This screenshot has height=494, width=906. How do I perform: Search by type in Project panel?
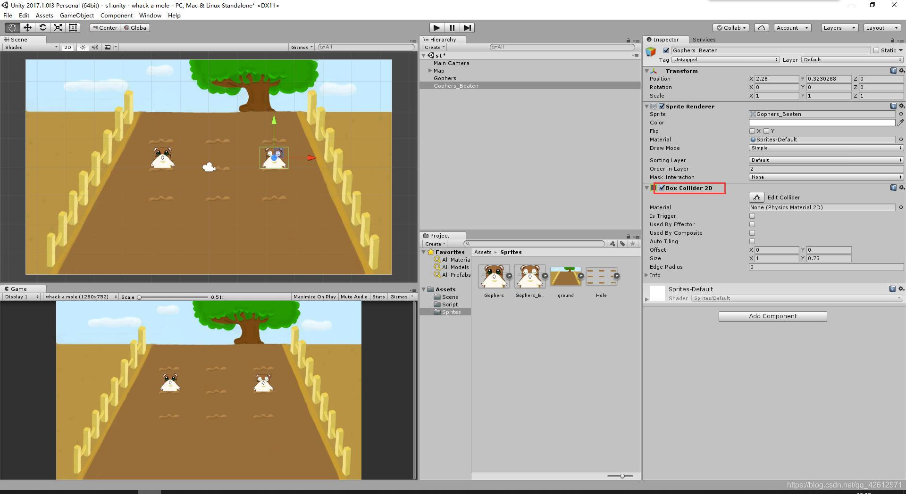pyautogui.click(x=612, y=244)
